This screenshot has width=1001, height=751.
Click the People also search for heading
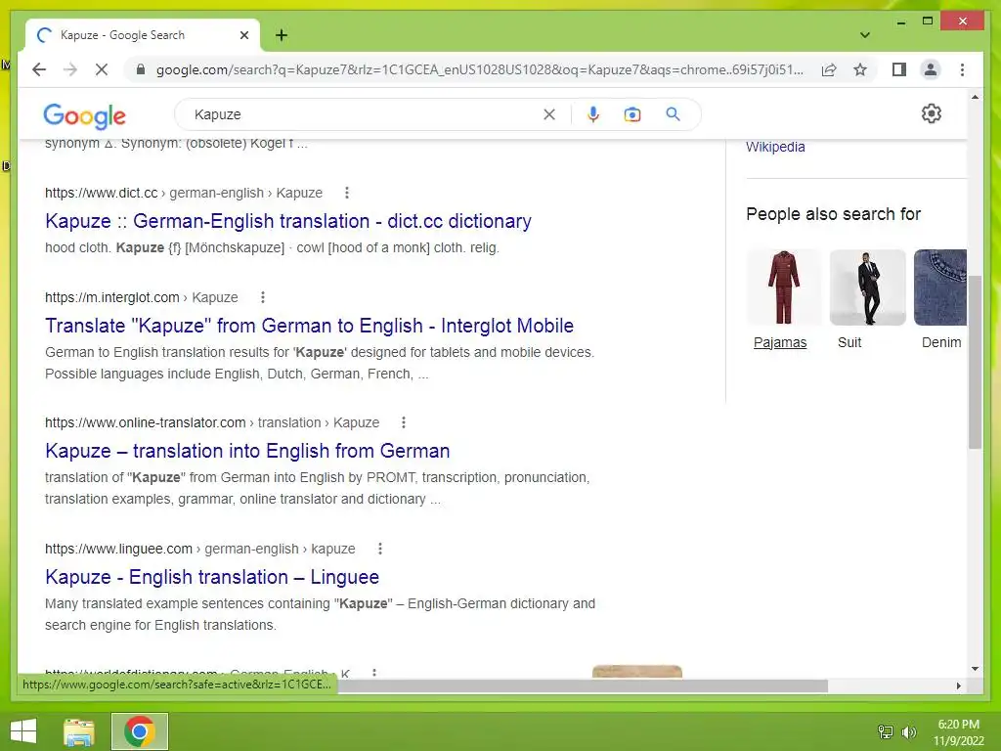pyautogui.click(x=833, y=214)
